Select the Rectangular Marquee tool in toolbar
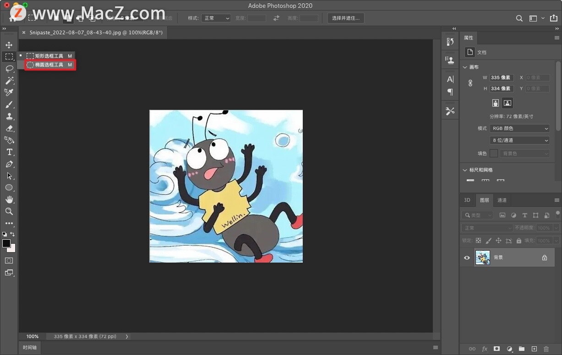The width and height of the screenshot is (562, 355). pyautogui.click(x=9, y=57)
